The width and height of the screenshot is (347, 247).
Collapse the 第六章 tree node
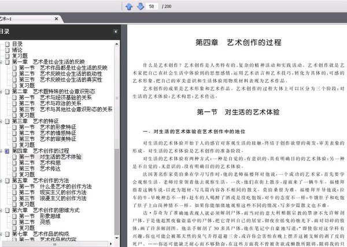pos(1,211)
